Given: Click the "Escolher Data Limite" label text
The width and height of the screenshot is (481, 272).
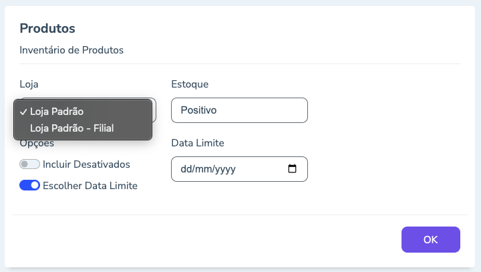Looking at the screenshot, I should click(x=90, y=186).
